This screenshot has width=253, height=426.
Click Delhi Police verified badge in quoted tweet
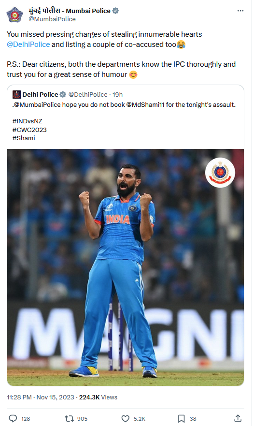click(x=63, y=95)
